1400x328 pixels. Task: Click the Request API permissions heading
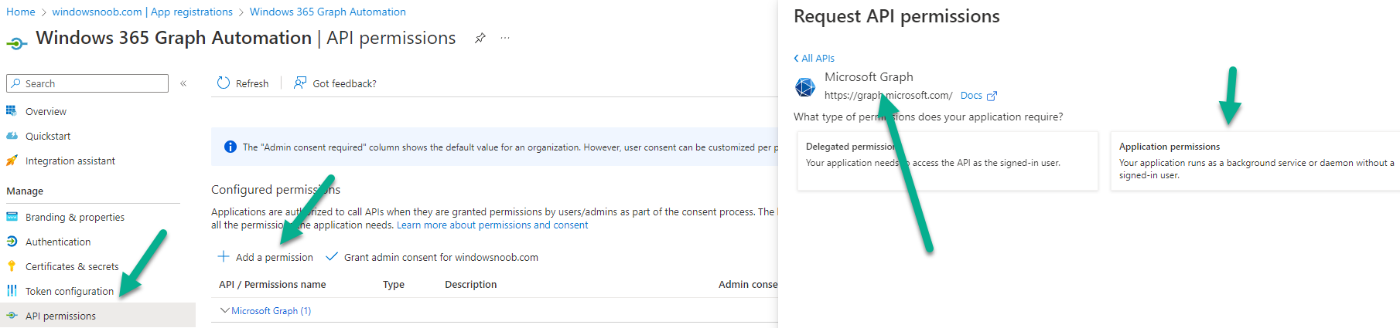coord(896,16)
